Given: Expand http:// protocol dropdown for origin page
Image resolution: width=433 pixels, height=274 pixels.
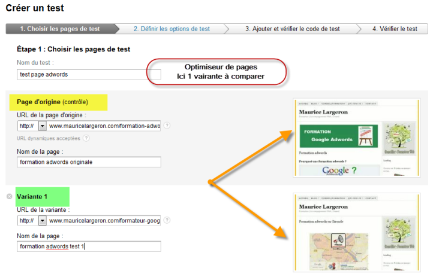Looking at the screenshot, I should (42, 126).
